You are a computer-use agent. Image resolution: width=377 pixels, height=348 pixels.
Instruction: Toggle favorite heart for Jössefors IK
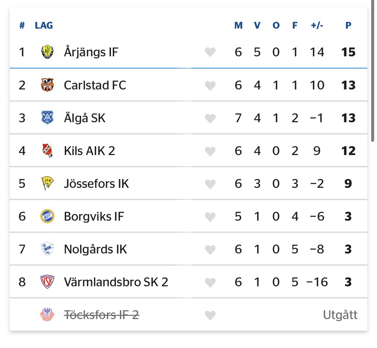(x=210, y=184)
